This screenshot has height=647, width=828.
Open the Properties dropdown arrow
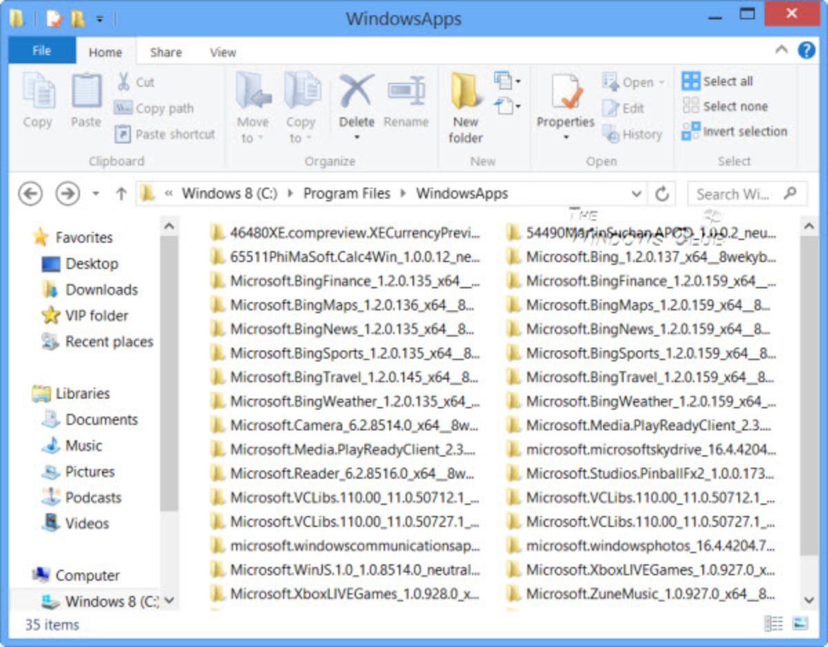[x=566, y=138]
